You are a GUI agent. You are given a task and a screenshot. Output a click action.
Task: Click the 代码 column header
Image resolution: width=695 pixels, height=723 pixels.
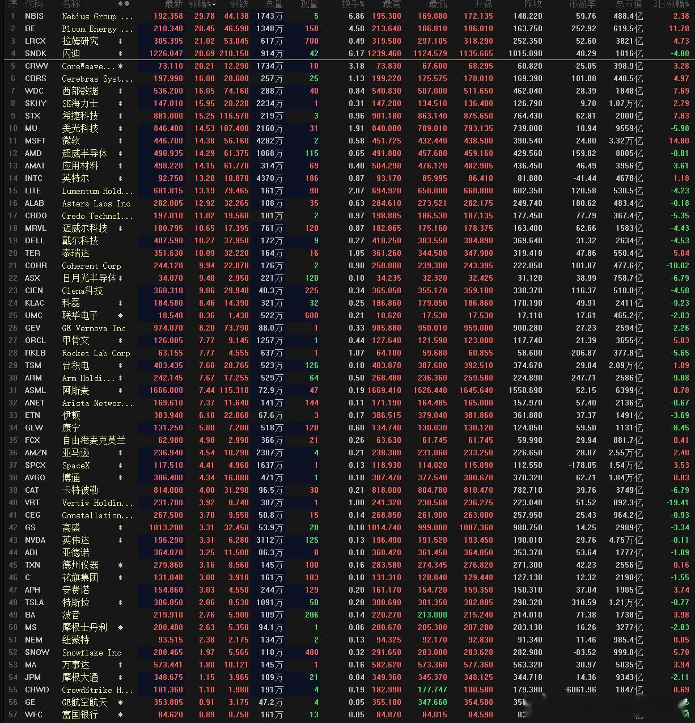pos(34,4)
